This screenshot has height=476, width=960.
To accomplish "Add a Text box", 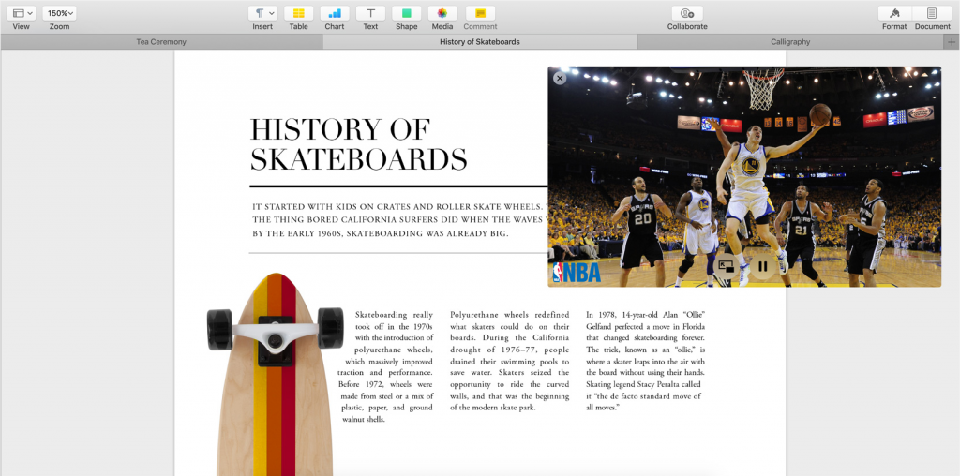I will pyautogui.click(x=370, y=13).
